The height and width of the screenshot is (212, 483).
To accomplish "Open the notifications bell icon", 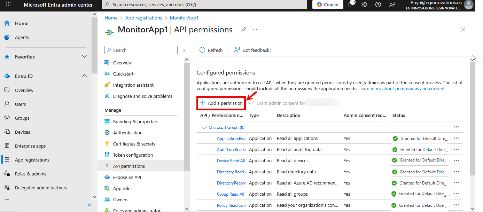I will click(x=350, y=5).
